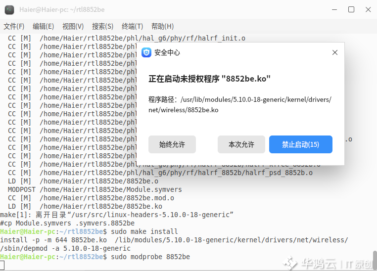Close the terminal window
The height and width of the screenshot is (271, 377).
[368, 9]
